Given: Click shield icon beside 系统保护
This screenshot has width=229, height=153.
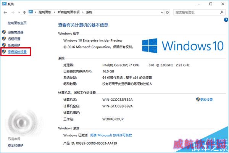Looking at the screenshot, I should click(x=4, y=45).
